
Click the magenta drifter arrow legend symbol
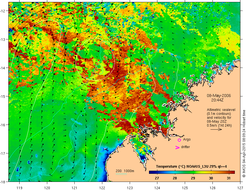[178, 147]
